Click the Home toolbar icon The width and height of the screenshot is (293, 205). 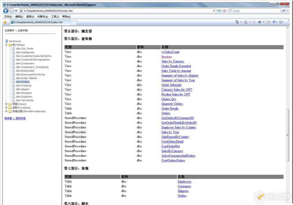click(237, 22)
